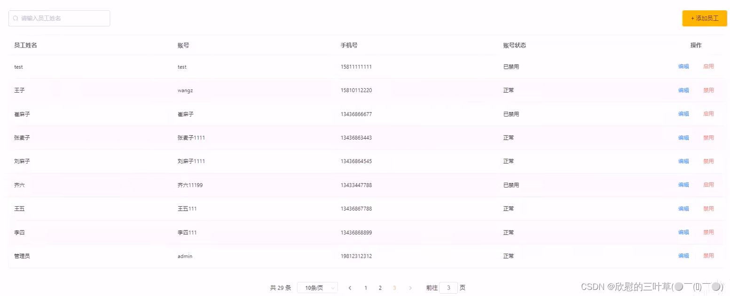This screenshot has width=730, height=296.
Task: Click the 账号状态 column header
Action: [514, 45]
